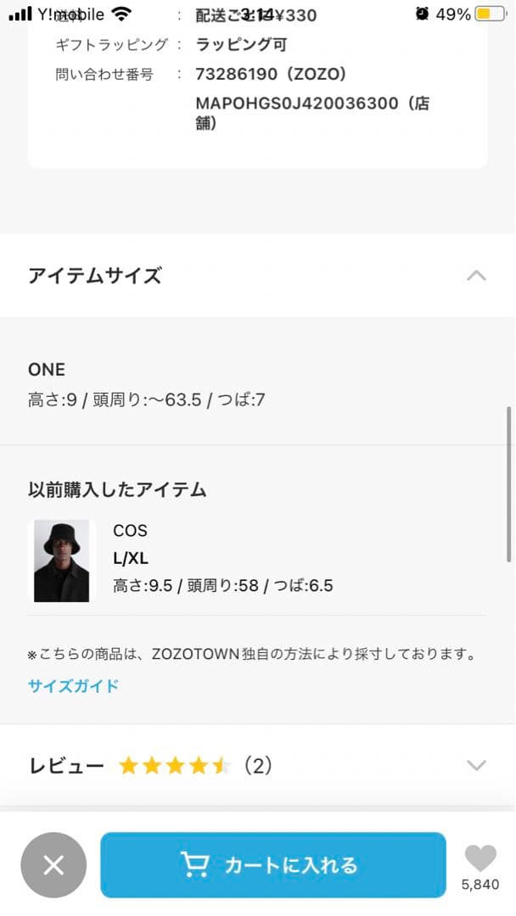Viewport: 516px width, 916px height.
Task: Tap the heart favorite icon
Action: (x=480, y=858)
